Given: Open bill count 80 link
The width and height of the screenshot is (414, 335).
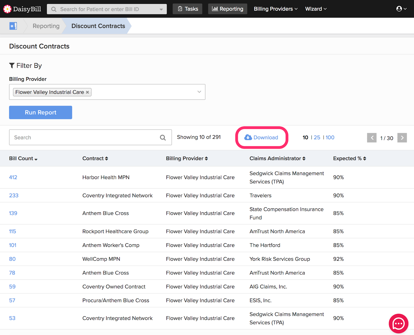Looking at the screenshot, I should coord(12,259).
